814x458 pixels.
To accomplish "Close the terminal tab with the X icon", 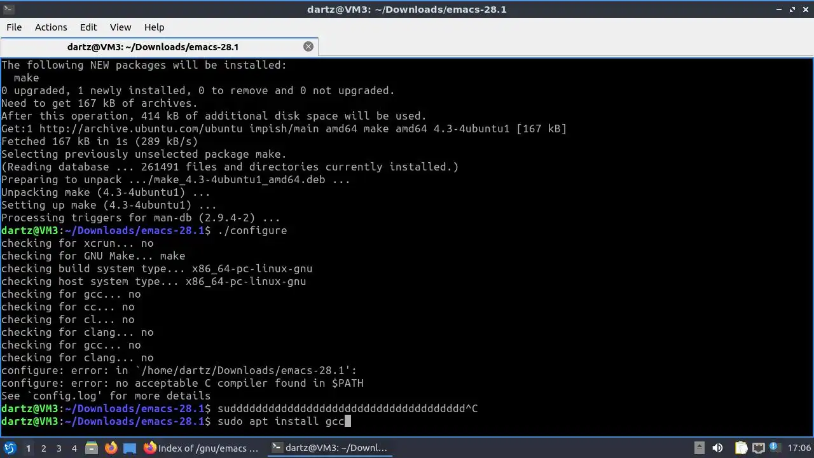I will [308, 46].
